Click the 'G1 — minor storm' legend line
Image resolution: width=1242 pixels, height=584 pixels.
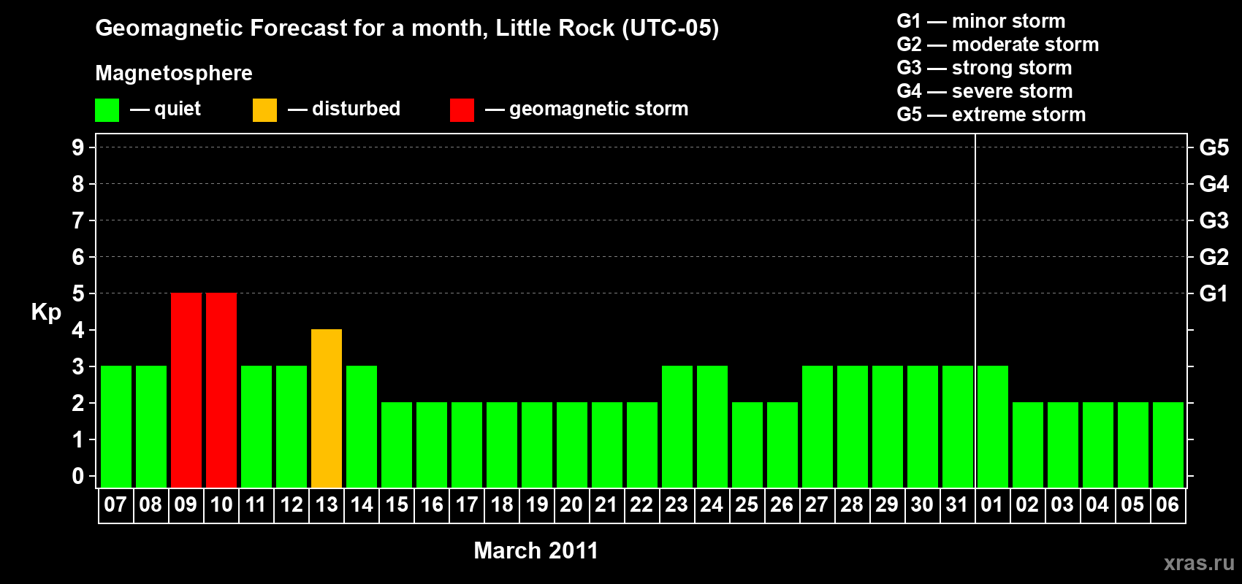pyautogui.click(x=981, y=21)
